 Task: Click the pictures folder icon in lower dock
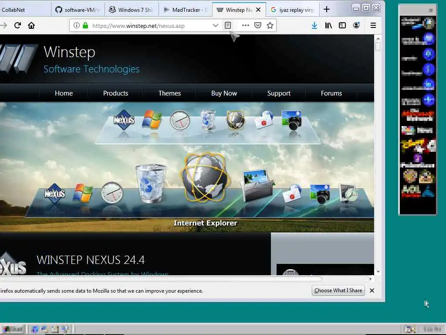point(258,185)
